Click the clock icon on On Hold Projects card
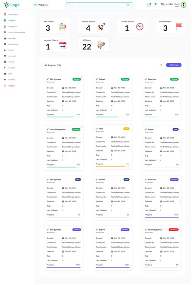This screenshot has height=285, width=192. (x=140, y=27)
